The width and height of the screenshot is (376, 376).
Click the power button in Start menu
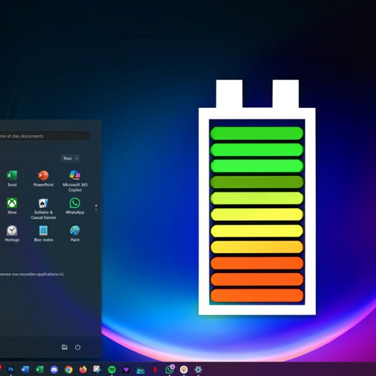(x=78, y=347)
